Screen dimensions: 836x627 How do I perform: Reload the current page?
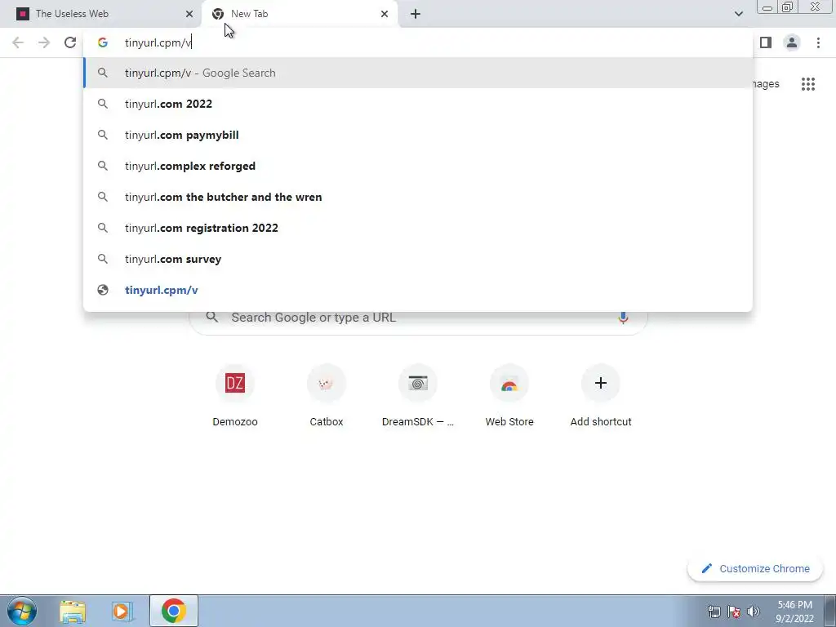pyautogui.click(x=70, y=42)
